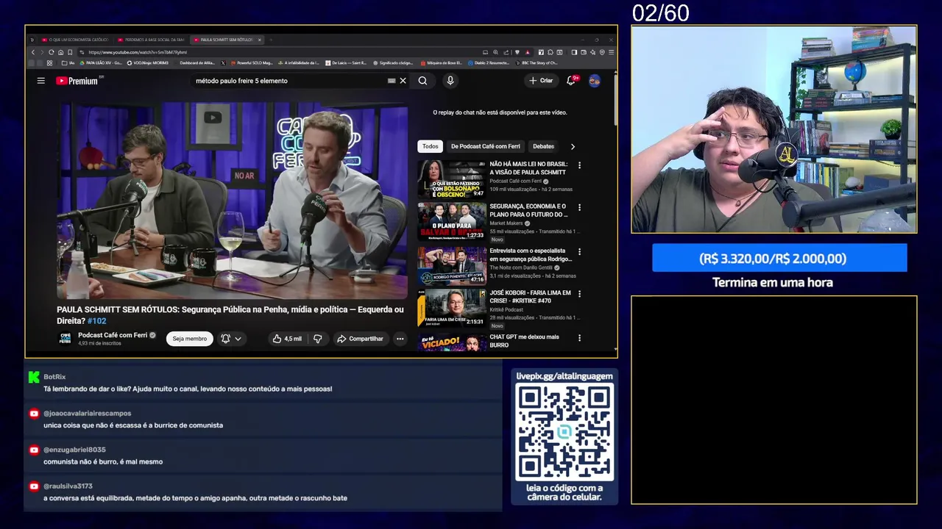This screenshot has height=529, width=942.
Task: Open 'FARIA LIMA EM CRISE' thumbnail
Action: [x=452, y=308]
